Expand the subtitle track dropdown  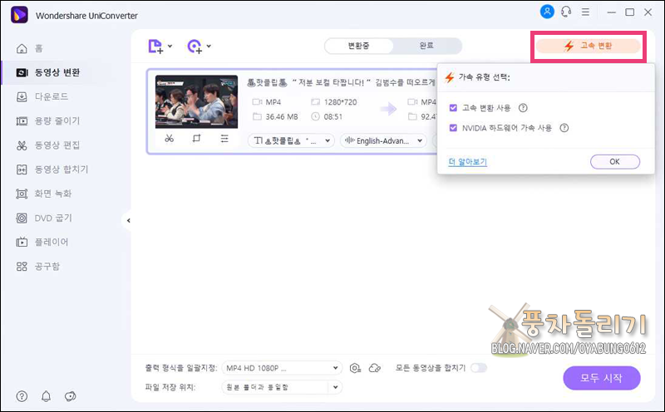click(x=291, y=140)
